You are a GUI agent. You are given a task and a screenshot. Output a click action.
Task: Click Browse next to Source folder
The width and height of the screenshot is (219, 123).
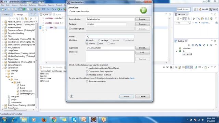[142, 19]
